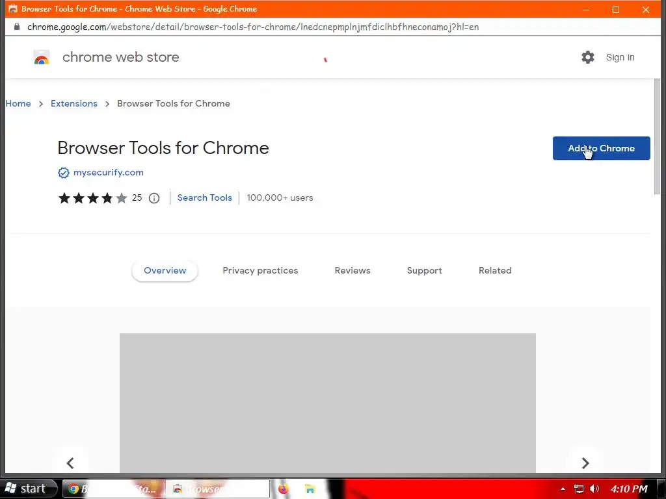Image resolution: width=666 pixels, height=499 pixels.
Task: Expand the hidden tray icons arrow
Action: coord(563,489)
